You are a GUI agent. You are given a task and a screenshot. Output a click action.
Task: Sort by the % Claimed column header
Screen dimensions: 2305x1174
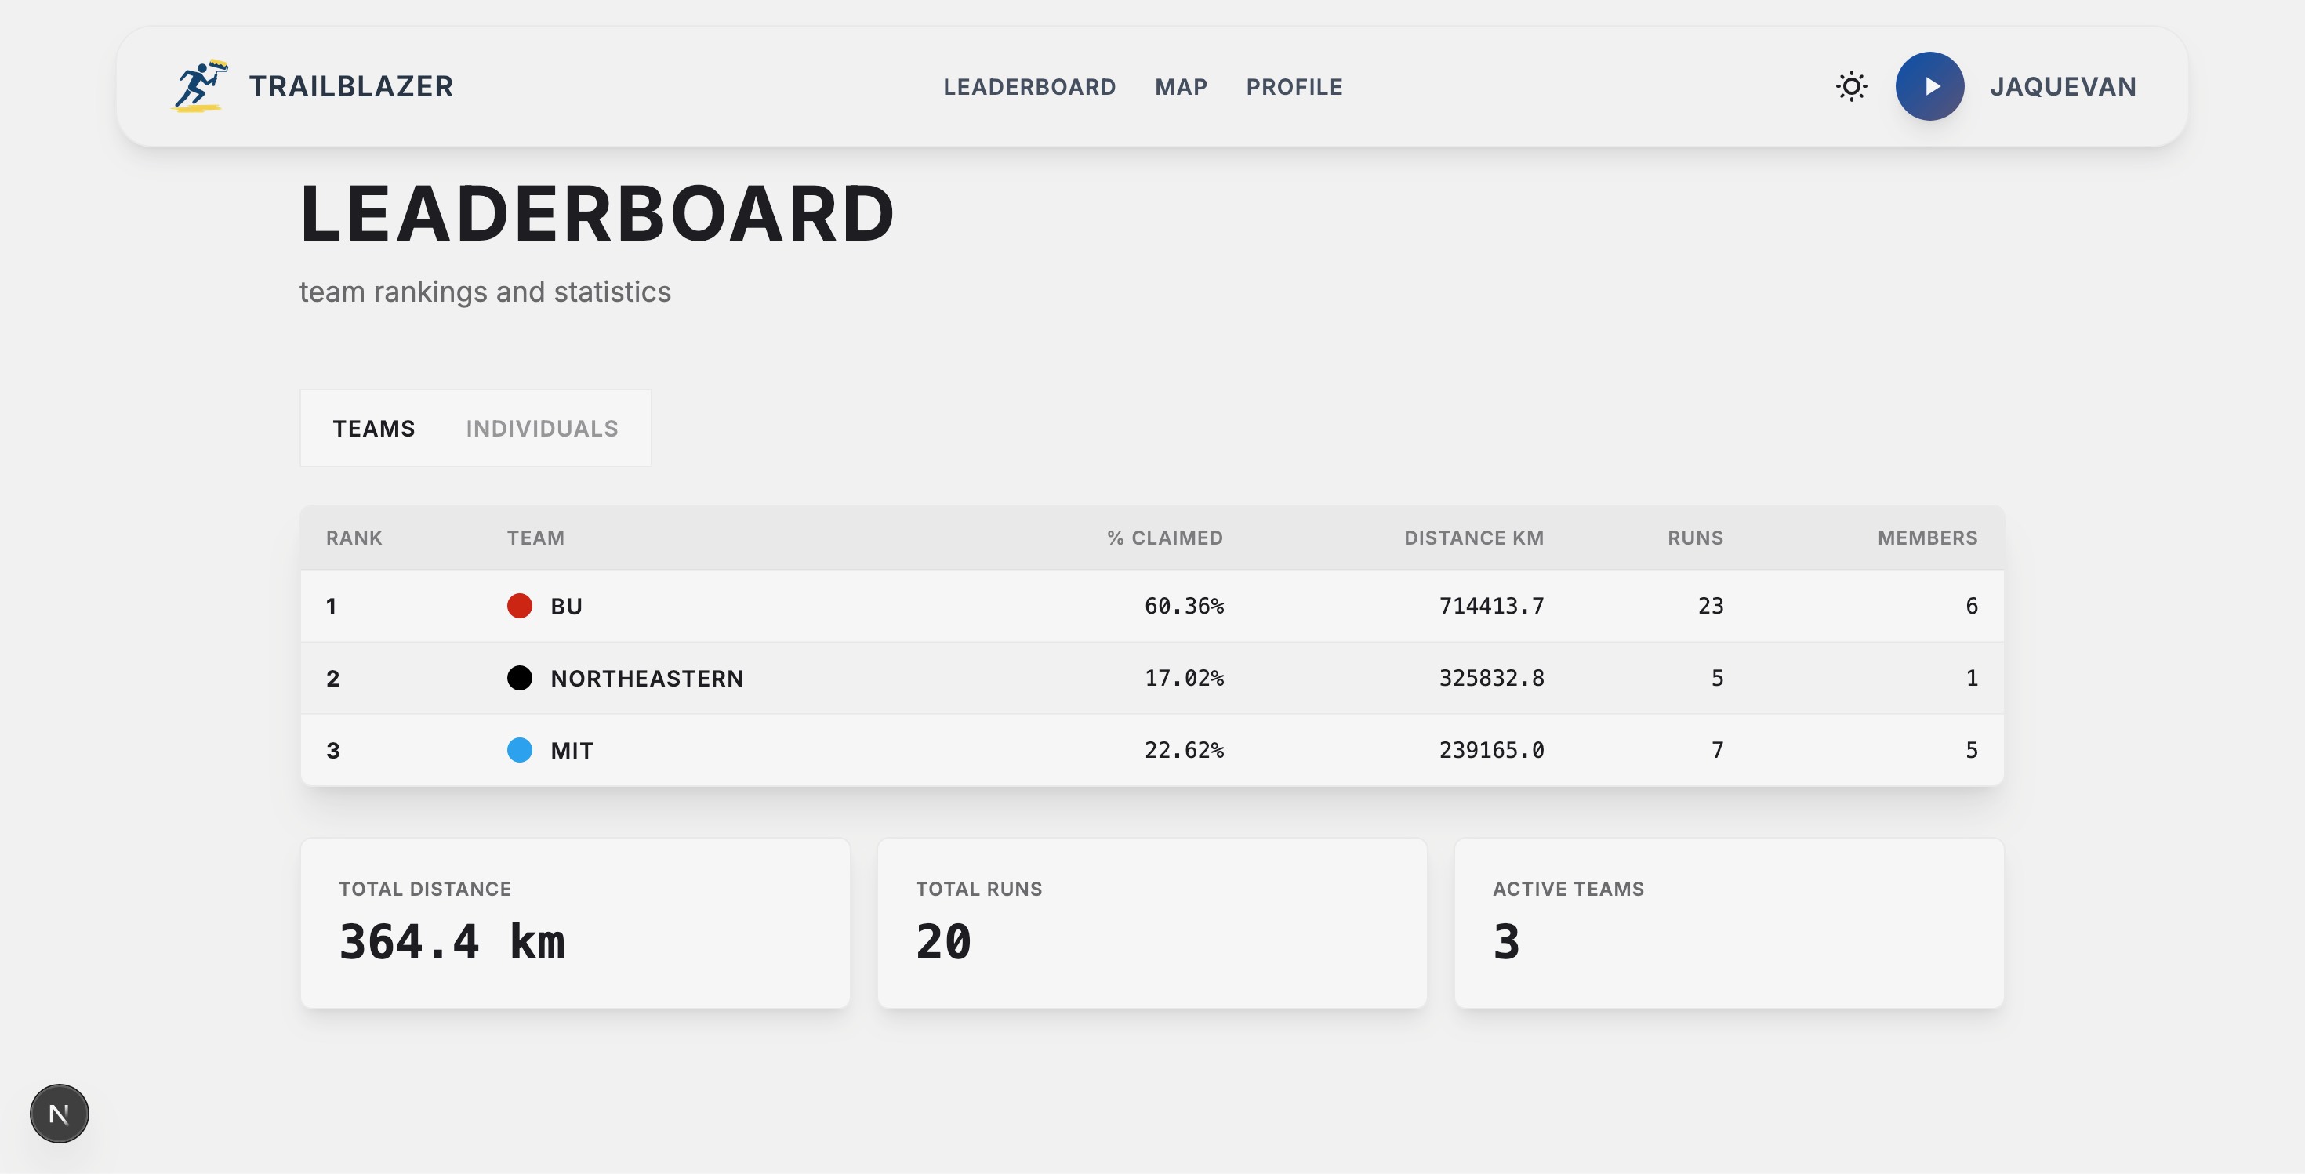[1164, 538]
